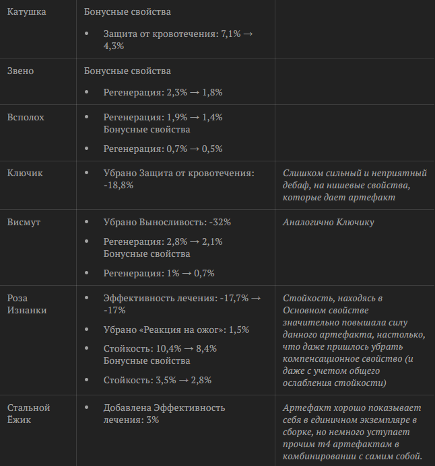Click the Висмут row label
Screen dimensions: 435x466
(24, 222)
